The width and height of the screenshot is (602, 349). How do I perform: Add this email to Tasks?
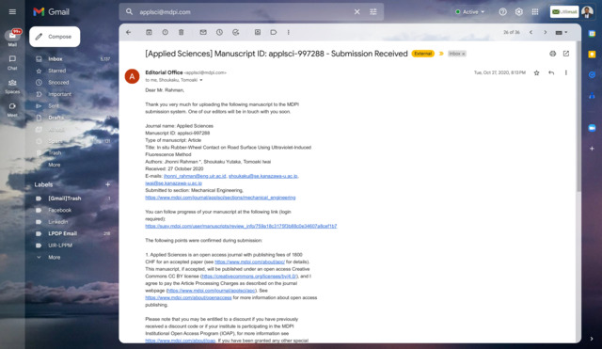(x=236, y=33)
